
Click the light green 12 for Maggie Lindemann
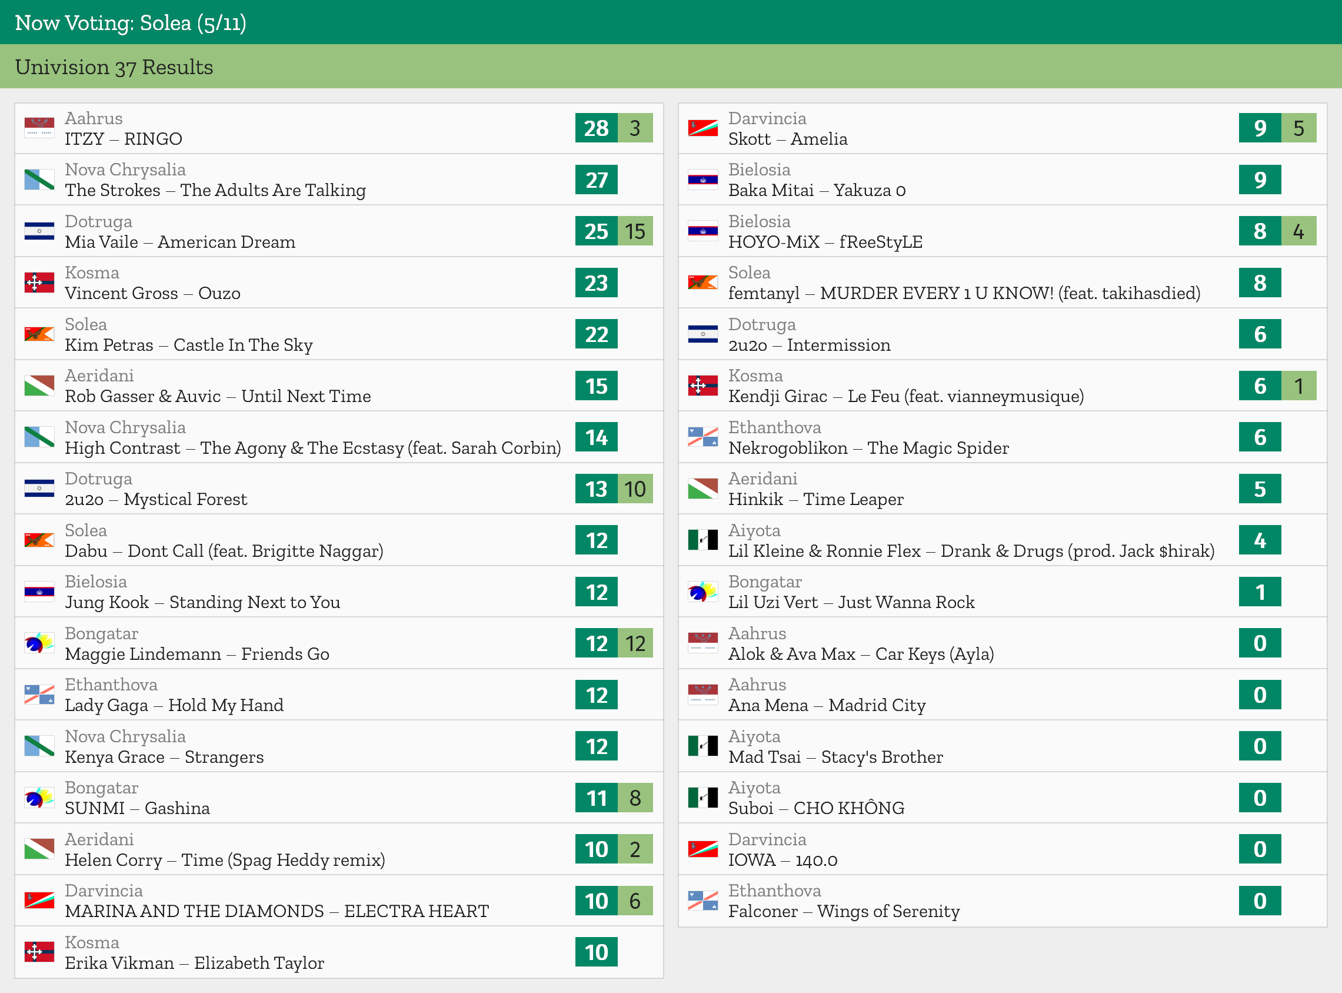tap(635, 643)
